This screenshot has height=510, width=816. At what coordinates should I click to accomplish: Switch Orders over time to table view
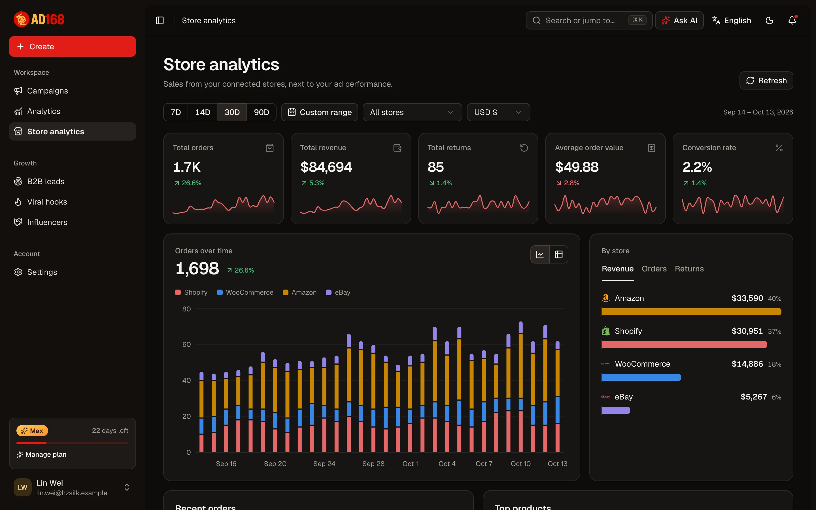point(559,254)
